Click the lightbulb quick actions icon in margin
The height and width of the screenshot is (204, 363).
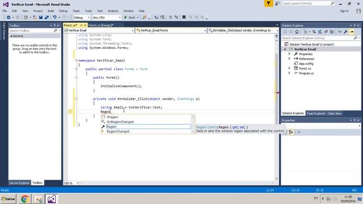[70, 112]
